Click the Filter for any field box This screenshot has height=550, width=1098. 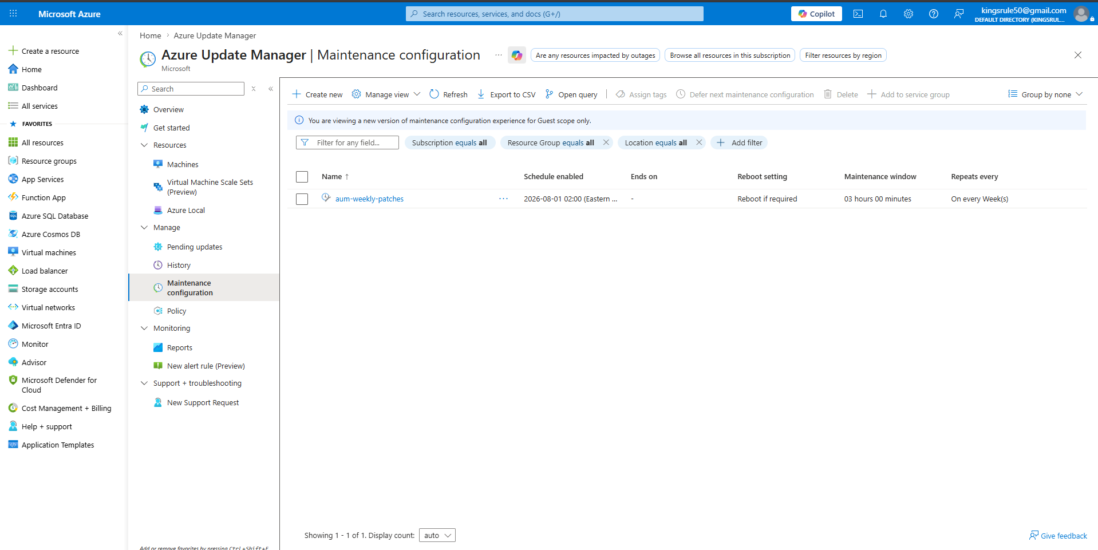point(347,143)
